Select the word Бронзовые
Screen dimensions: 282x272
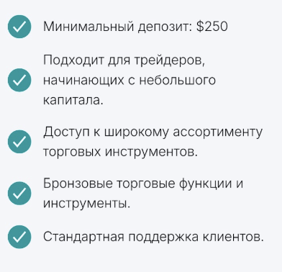[x=78, y=183]
